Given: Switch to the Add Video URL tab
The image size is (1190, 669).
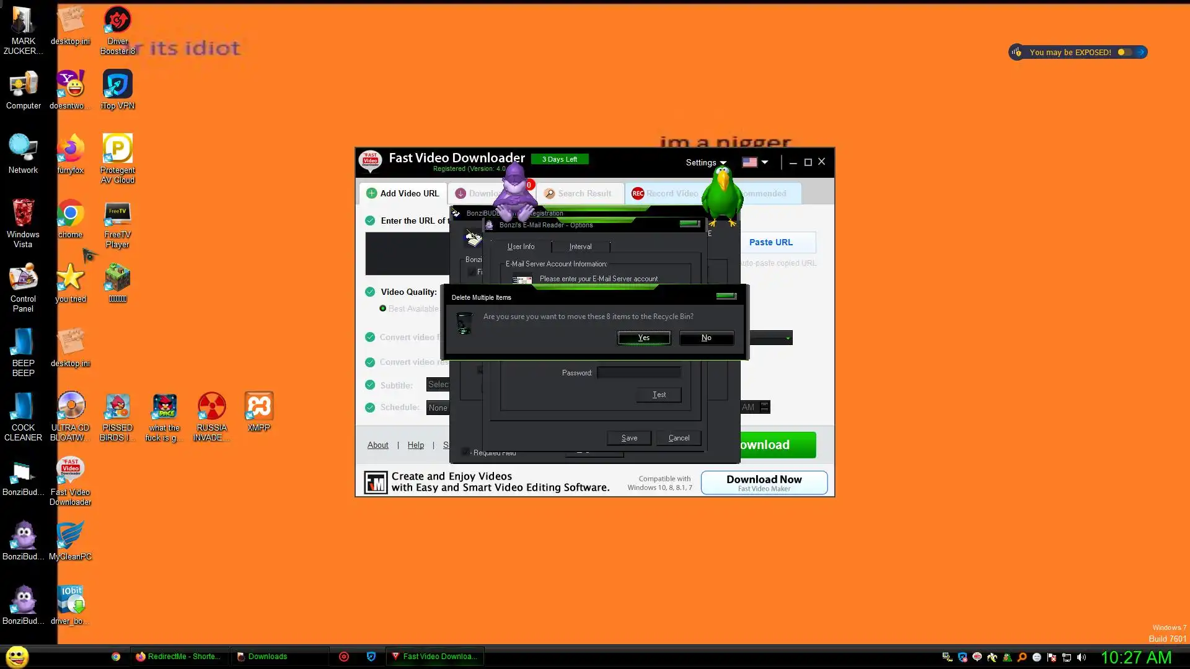Looking at the screenshot, I should (403, 193).
